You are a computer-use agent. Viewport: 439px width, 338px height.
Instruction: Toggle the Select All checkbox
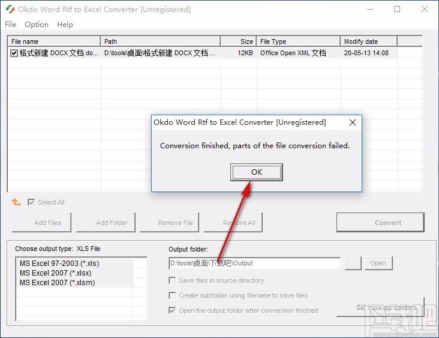(31, 202)
